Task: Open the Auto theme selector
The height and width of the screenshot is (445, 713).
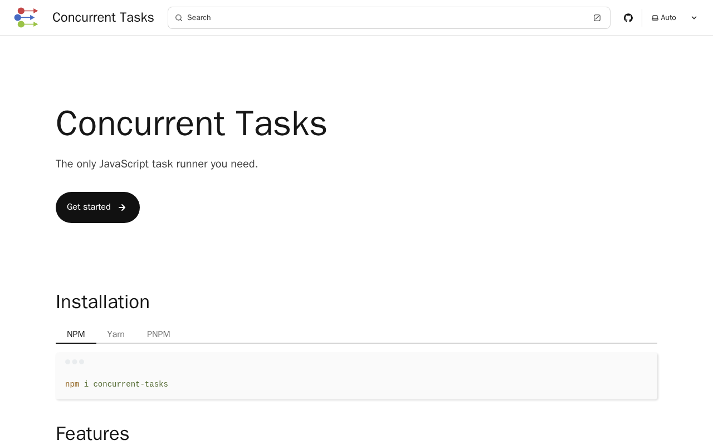Action: (x=668, y=18)
